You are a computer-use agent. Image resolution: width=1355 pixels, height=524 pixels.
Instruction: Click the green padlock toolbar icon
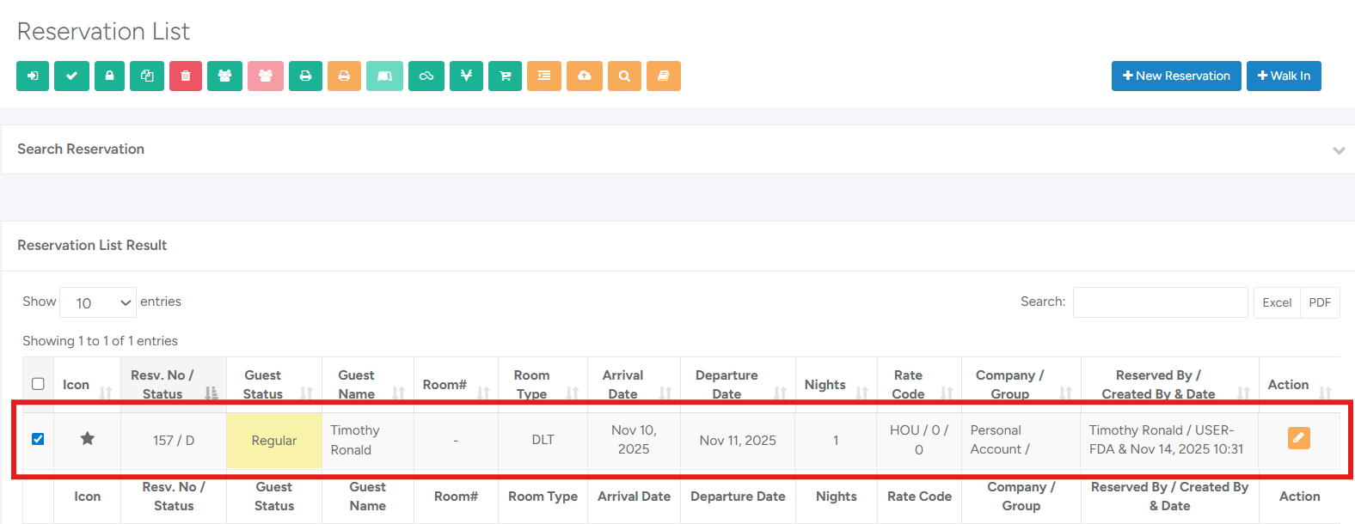coord(109,76)
